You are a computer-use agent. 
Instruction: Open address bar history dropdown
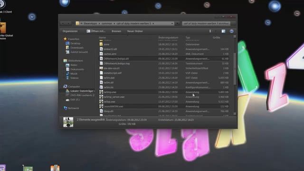172,23
